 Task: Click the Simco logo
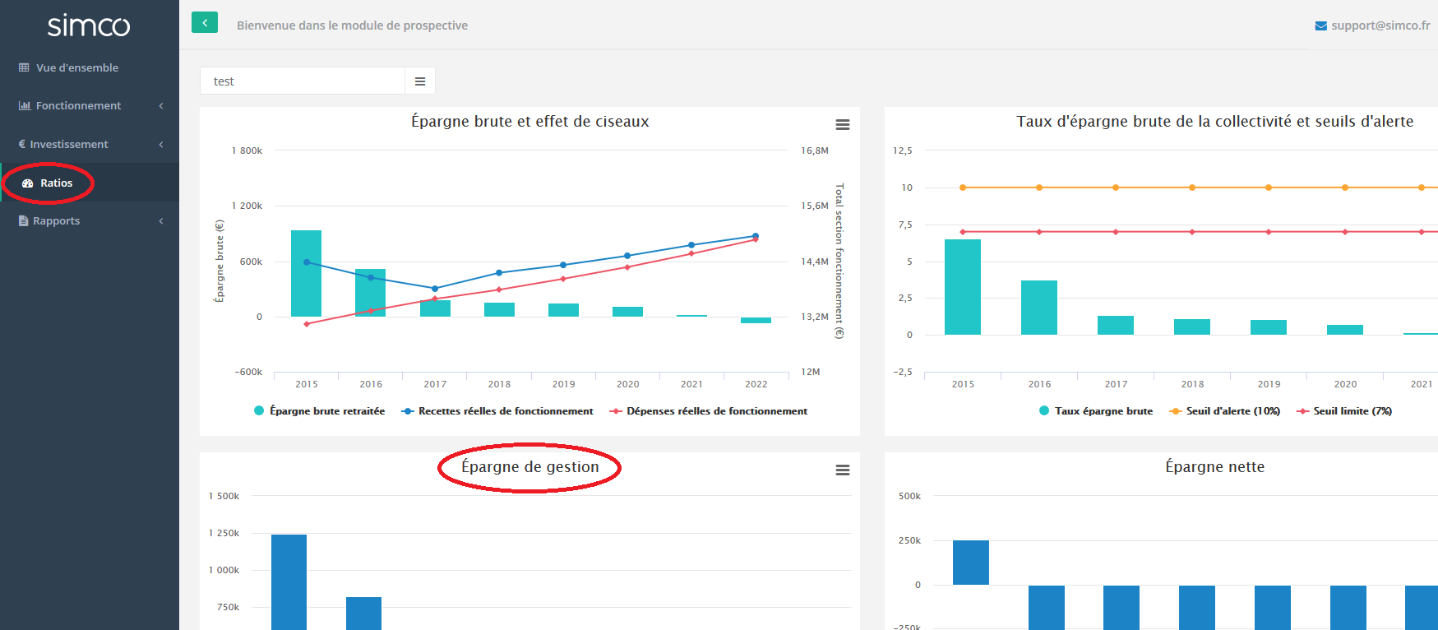pyautogui.click(x=89, y=26)
